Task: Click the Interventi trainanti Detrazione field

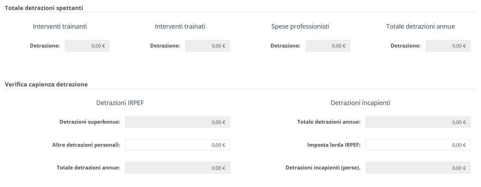Action: [x=87, y=46]
